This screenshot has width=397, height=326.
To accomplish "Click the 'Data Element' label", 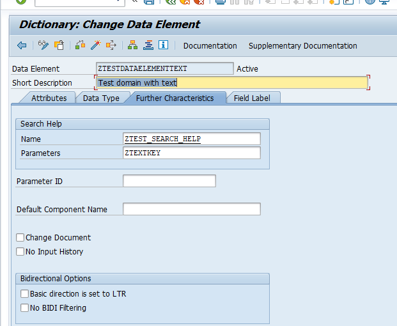I will pos(36,69).
